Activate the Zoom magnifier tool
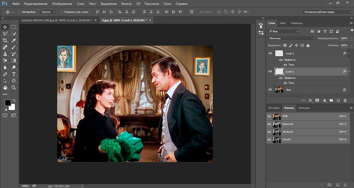354x188 pixels. pyautogui.click(x=14, y=88)
